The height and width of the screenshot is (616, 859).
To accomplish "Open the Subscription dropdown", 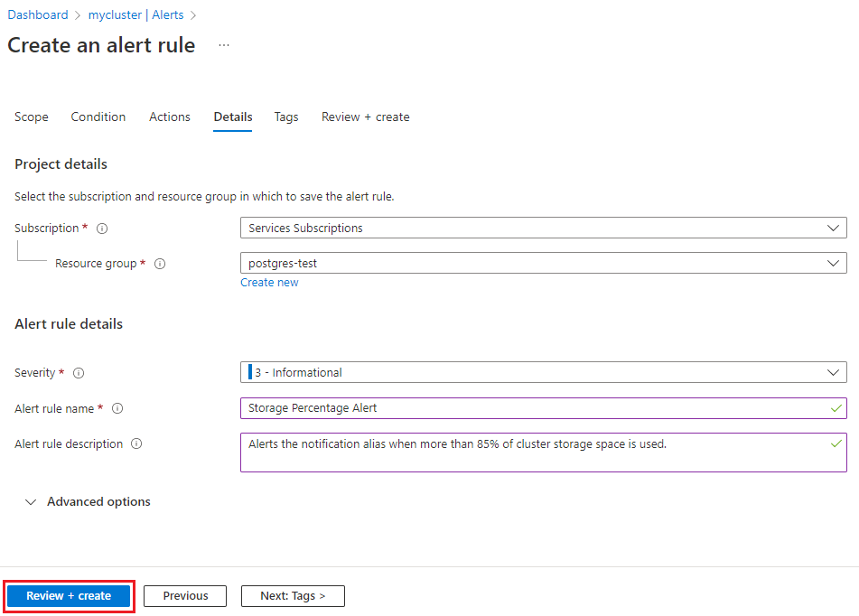I will click(x=834, y=228).
